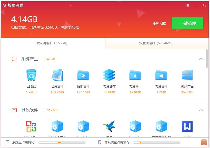Click the non-system disk usage progress bar

coord(156,143)
